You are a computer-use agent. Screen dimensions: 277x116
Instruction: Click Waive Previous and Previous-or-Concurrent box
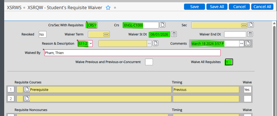tap(149, 62)
